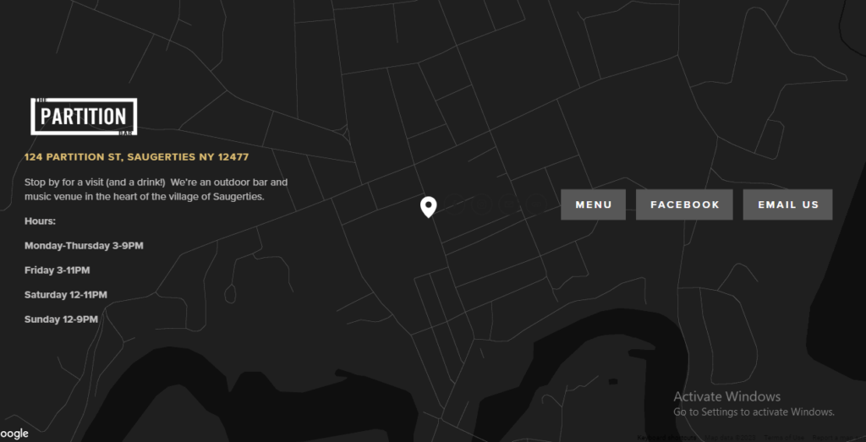Click the white map location pin
The height and width of the screenshot is (442, 866).
(429, 207)
